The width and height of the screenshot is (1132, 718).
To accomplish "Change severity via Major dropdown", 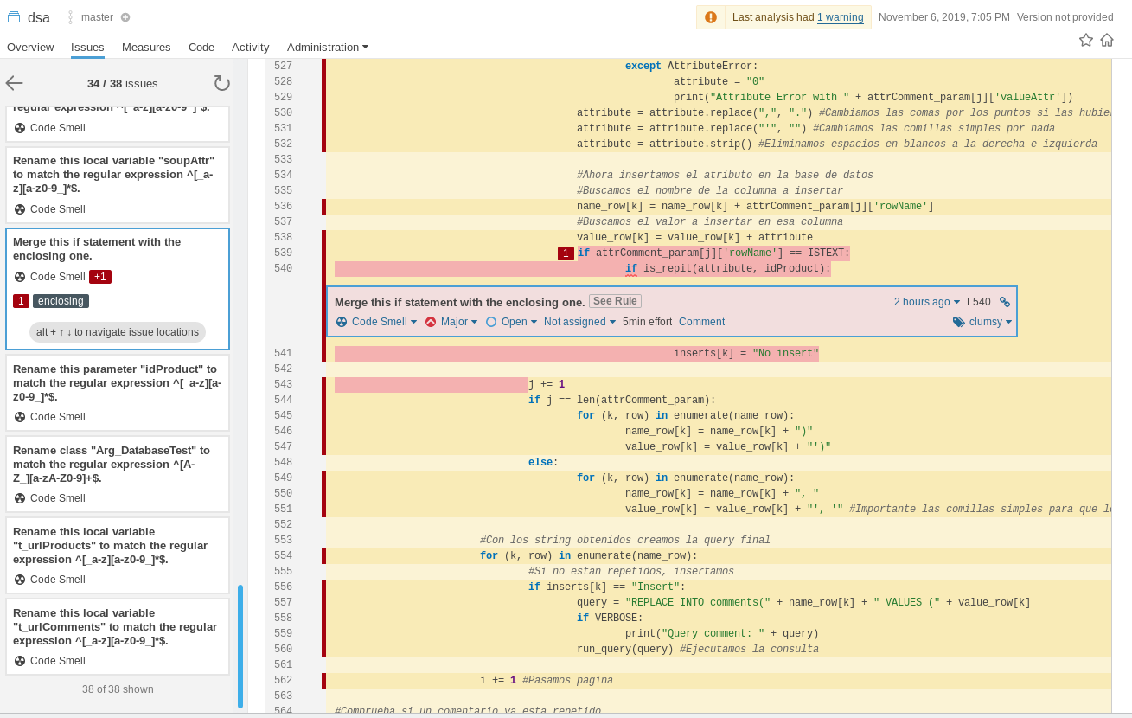I will tap(451, 322).
